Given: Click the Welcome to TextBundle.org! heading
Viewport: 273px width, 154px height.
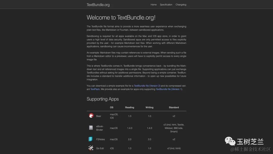Looking at the screenshot, I should click(121, 17).
